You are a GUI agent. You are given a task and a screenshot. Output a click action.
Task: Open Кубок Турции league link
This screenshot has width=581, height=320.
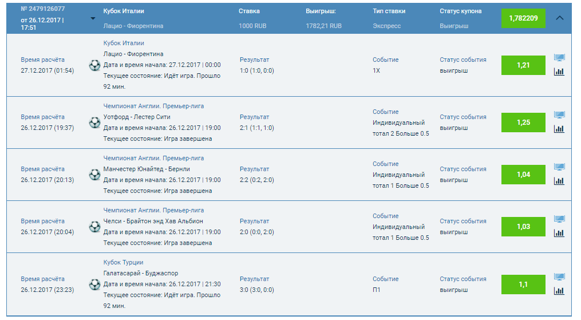[124, 262]
